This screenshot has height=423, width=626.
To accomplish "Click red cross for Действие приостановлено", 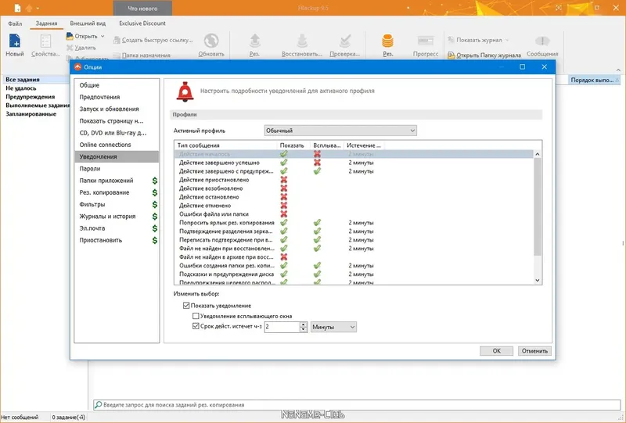I will 283,180.
